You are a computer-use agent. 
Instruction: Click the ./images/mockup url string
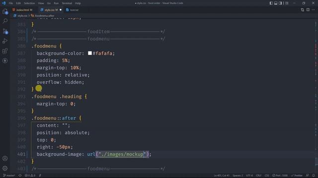tap(122, 154)
